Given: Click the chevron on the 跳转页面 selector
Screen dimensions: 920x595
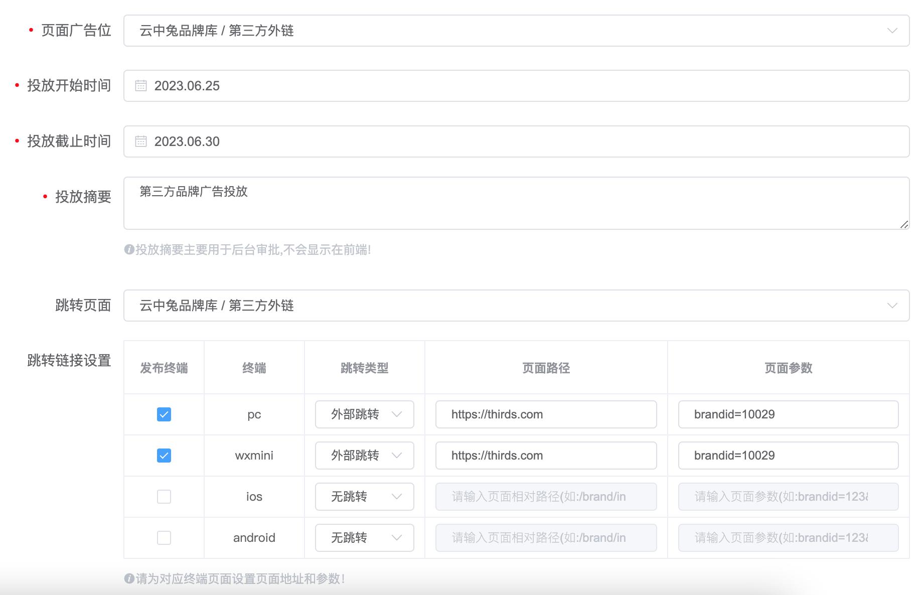Looking at the screenshot, I should point(891,306).
